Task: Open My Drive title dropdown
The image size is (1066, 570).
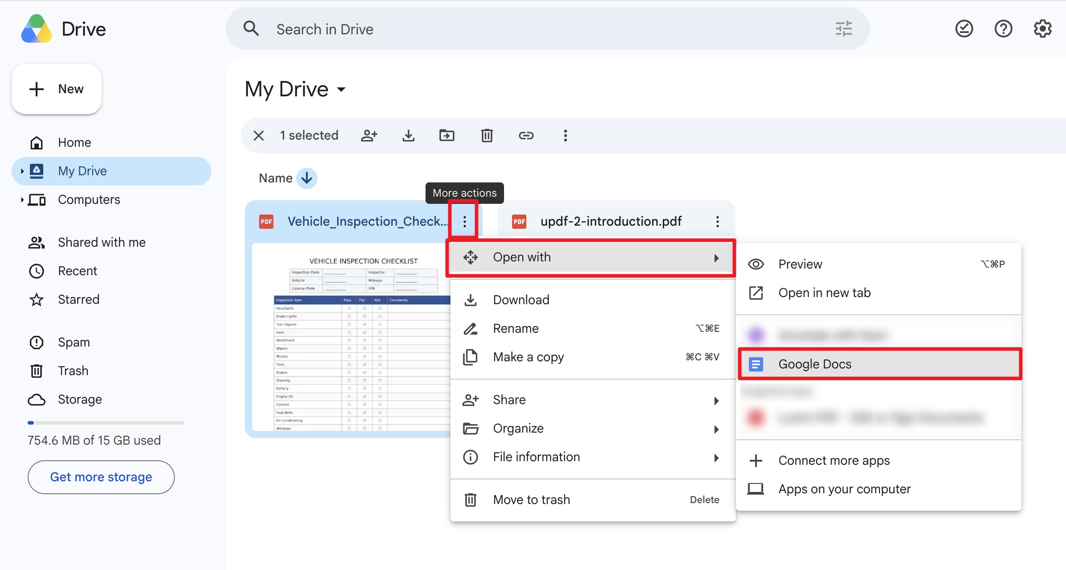Action: pyautogui.click(x=341, y=90)
